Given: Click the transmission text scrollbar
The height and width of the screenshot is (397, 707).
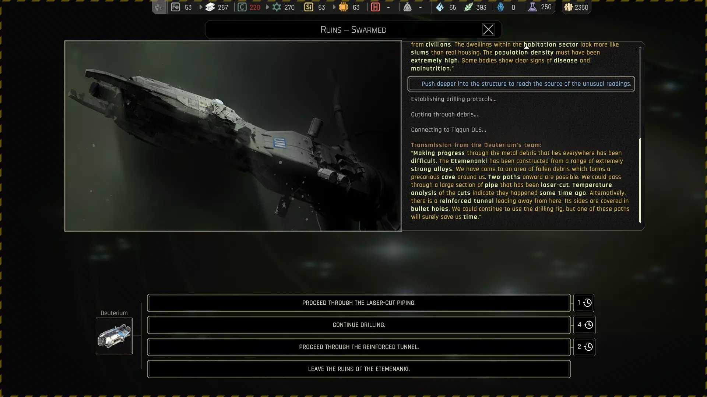Looking at the screenshot, I should [x=640, y=180].
